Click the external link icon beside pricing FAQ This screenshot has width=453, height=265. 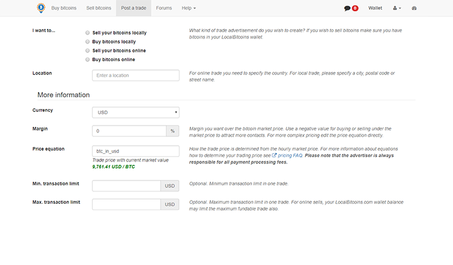click(275, 155)
